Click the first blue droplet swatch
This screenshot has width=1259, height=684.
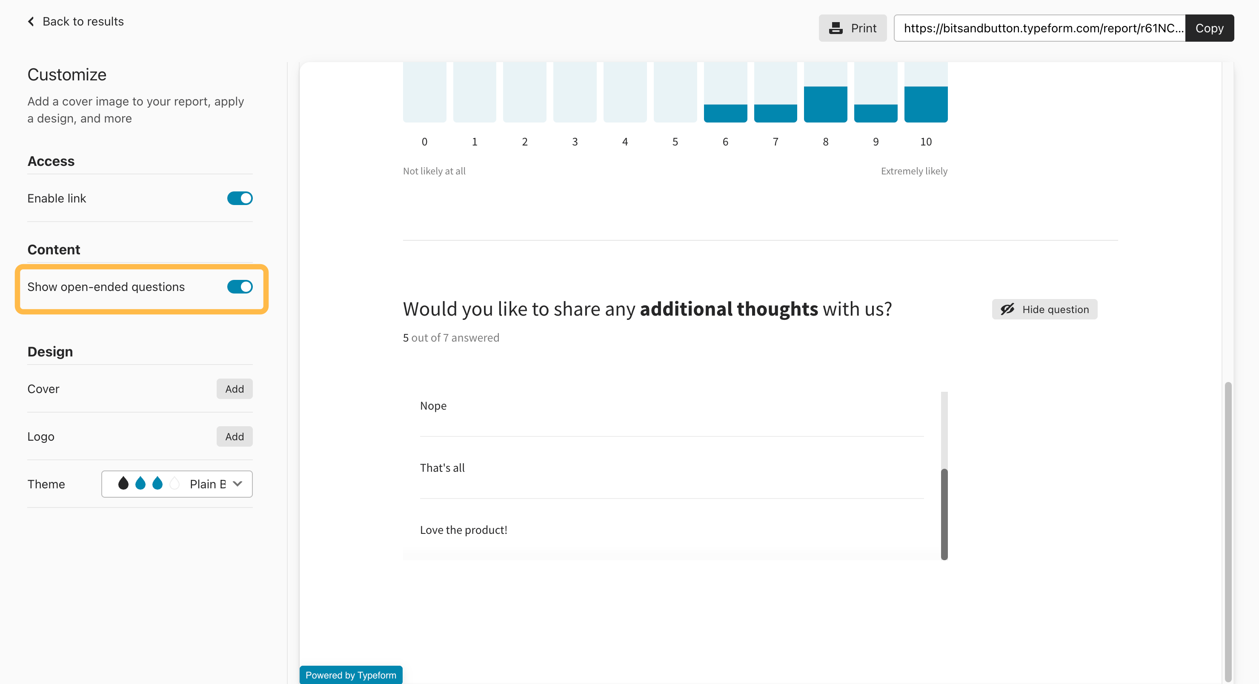pos(140,484)
